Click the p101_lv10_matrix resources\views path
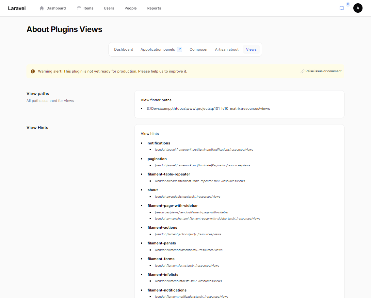Viewport: 371px width, 298px height. (x=208, y=108)
